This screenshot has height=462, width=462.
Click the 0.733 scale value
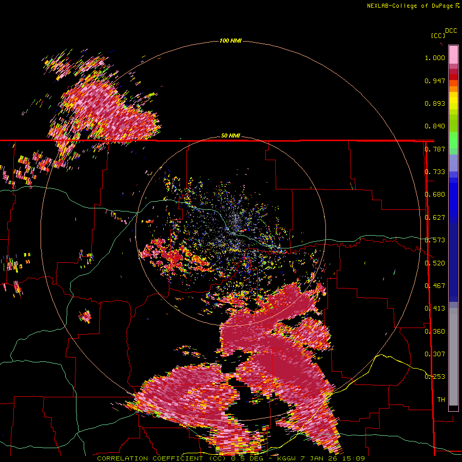(x=435, y=172)
